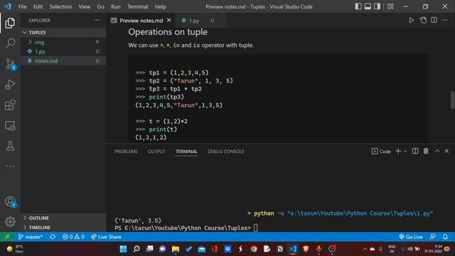This screenshot has width=455, height=256.
Task: Open the Go menu
Action: pos(100,6)
